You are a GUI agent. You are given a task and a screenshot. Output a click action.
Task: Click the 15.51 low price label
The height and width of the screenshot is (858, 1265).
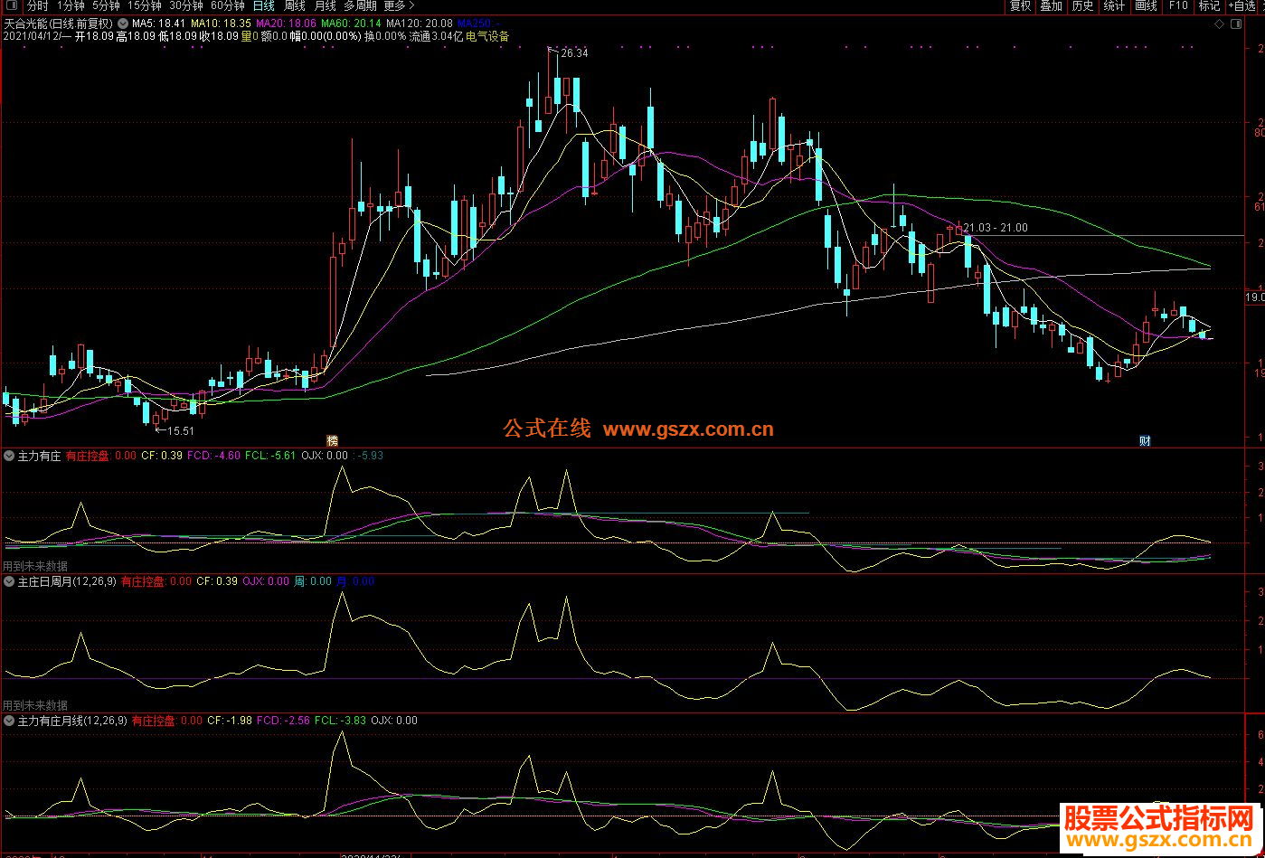pos(181,431)
